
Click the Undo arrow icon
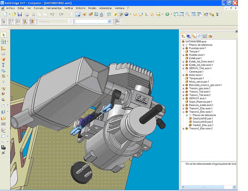52,15
